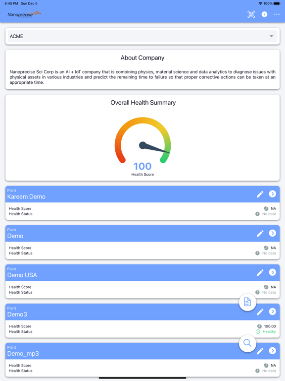Screen dimensions: 285x381
Task: Go into Demo USA plant via arrow
Action: point(273,272)
